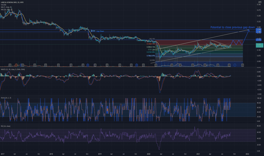Select the Fibonacci 0.236(0.125) level label
Screen dimensions: 264x156
point(151,44)
